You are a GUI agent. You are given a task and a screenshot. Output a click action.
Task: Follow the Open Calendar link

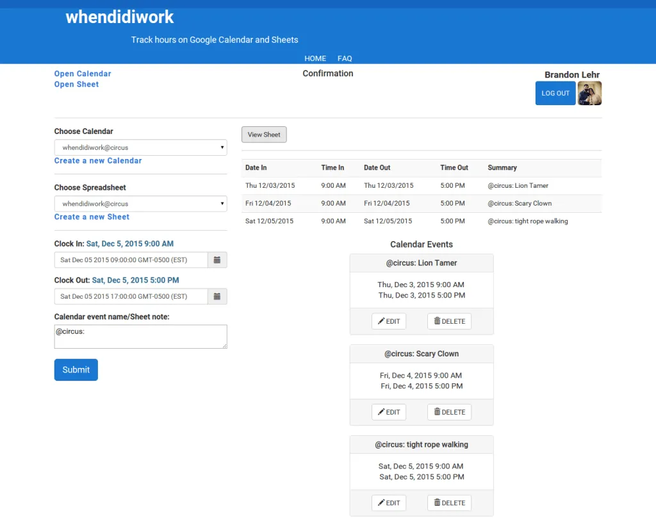(x=83, y=74)
